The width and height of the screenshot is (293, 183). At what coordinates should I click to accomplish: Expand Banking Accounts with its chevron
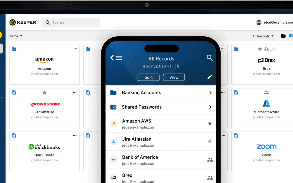pos(211,93)
